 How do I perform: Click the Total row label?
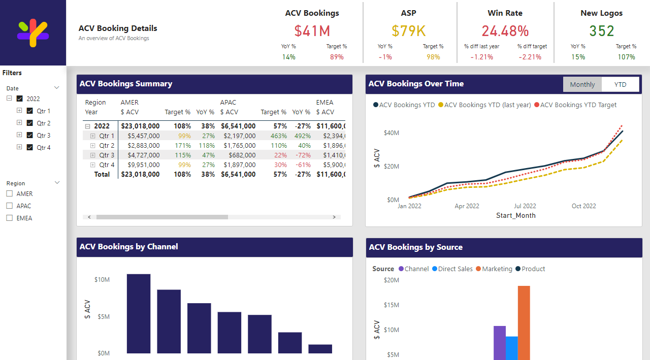click(x=102, y=174)
